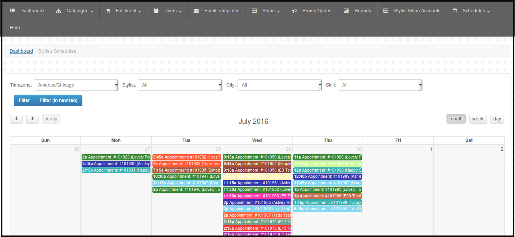Viewport: 515px width, 237px height.
Task: Open 2p Appointment #101946 on Tuesday
Action: pyautogui.click(x=187, y=190)
